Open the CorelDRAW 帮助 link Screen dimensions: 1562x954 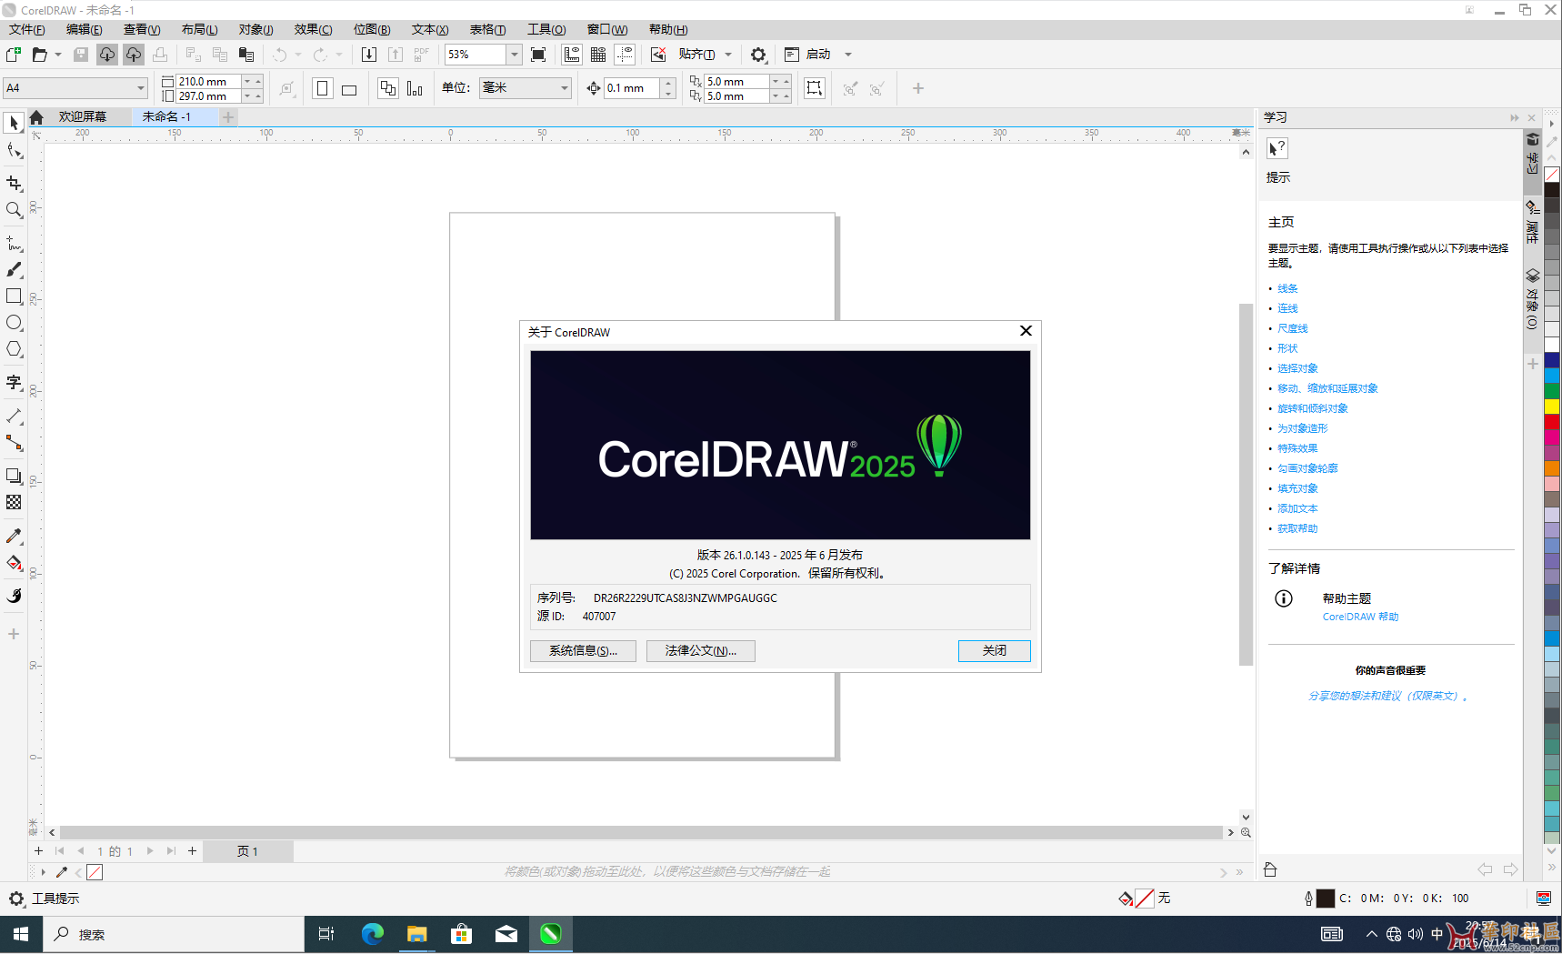point(1360,617)
